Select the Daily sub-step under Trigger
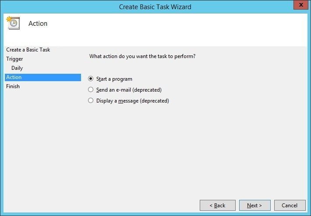Viewport: 311px width, 216px height. 17,68
